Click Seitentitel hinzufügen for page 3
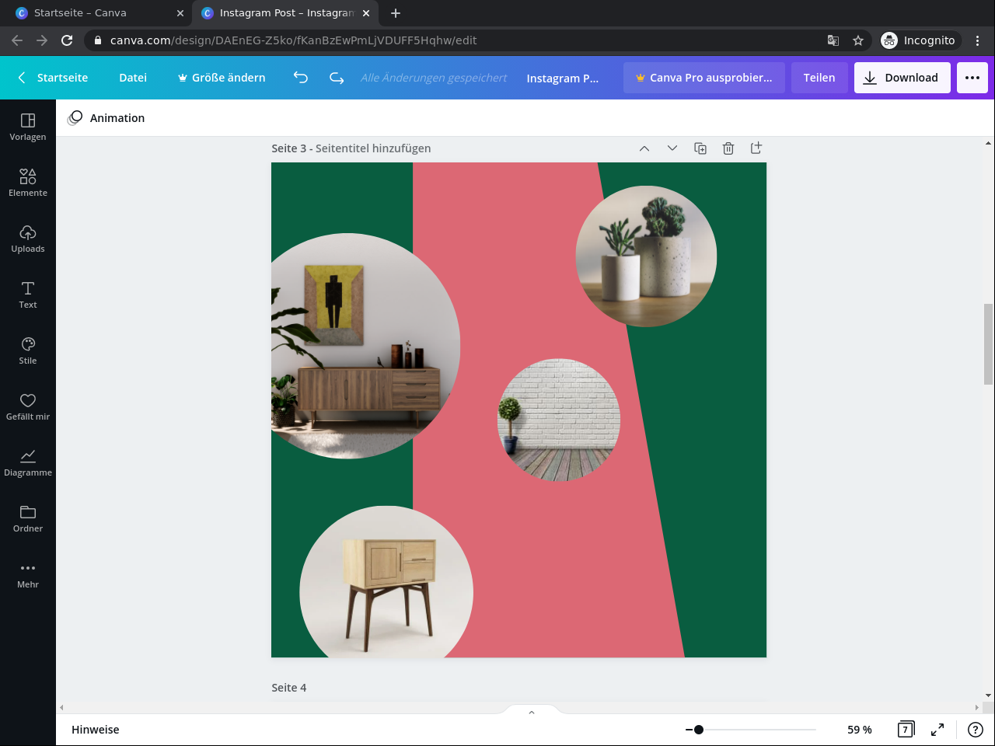This screenshot has width=995, height=746. tap(373, 148)
